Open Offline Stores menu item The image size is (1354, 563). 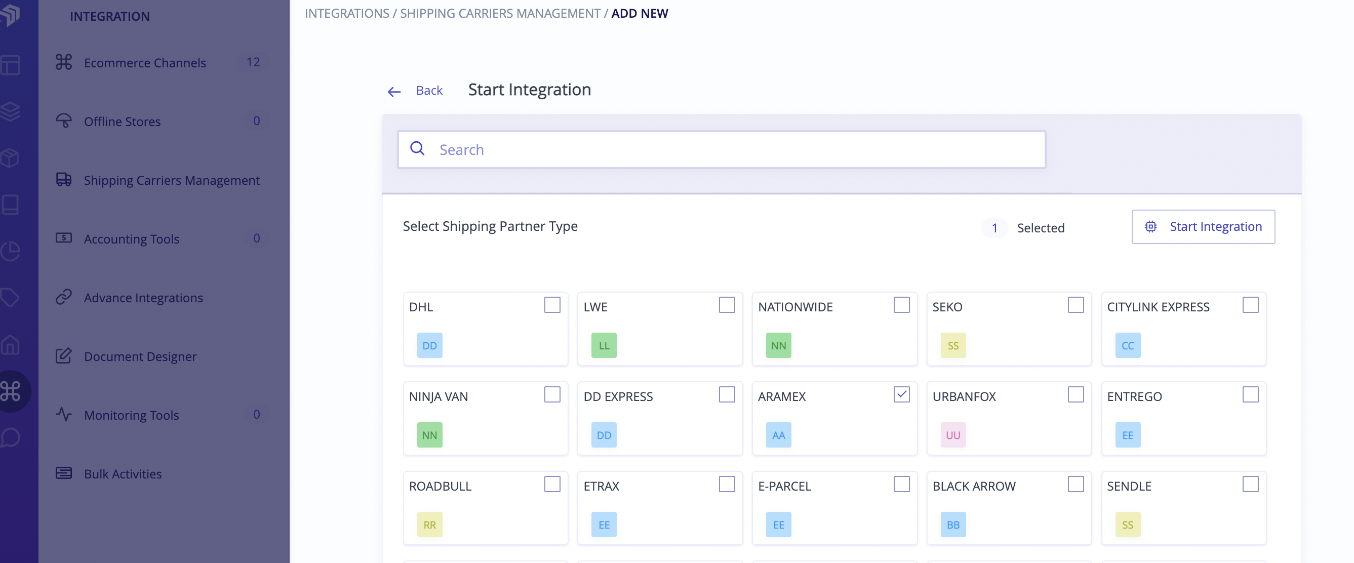point(163,122)
